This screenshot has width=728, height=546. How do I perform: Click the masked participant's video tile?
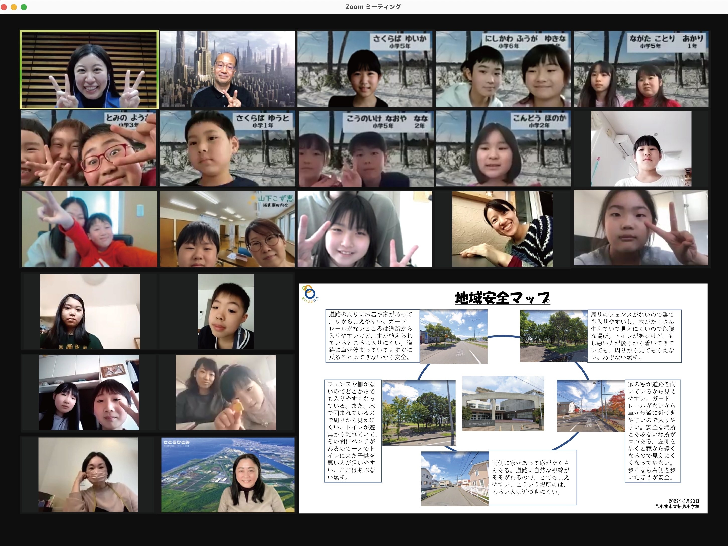coord(88,475)
